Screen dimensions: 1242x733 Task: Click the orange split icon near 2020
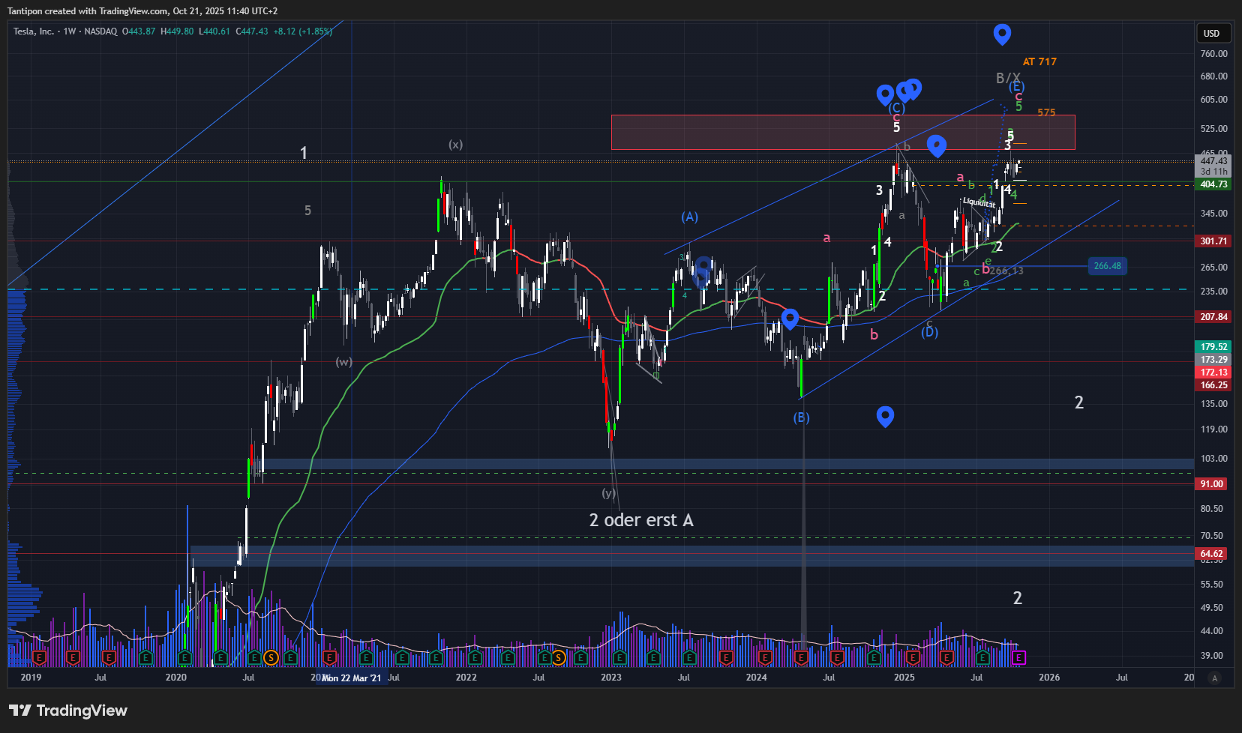(x=271, y=658)
